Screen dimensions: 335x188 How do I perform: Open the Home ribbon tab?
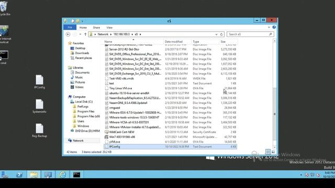click(83, 28)
